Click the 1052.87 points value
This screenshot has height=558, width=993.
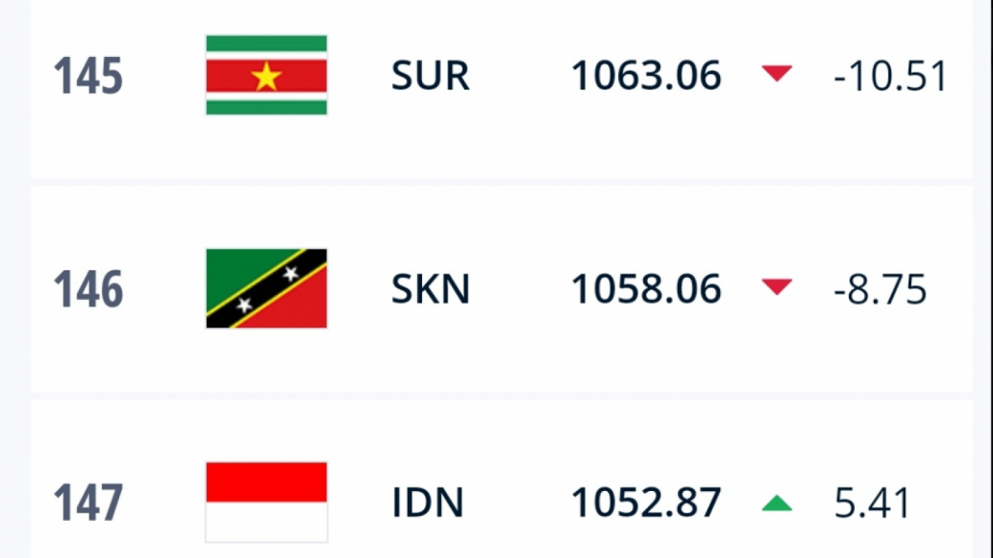[646, 503]
